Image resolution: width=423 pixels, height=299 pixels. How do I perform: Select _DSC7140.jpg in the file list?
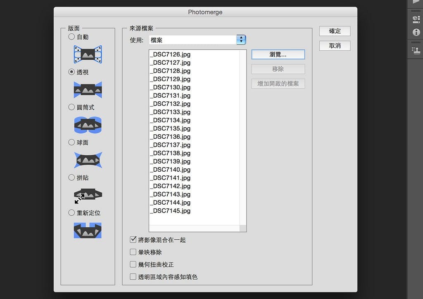pos(170,170)
